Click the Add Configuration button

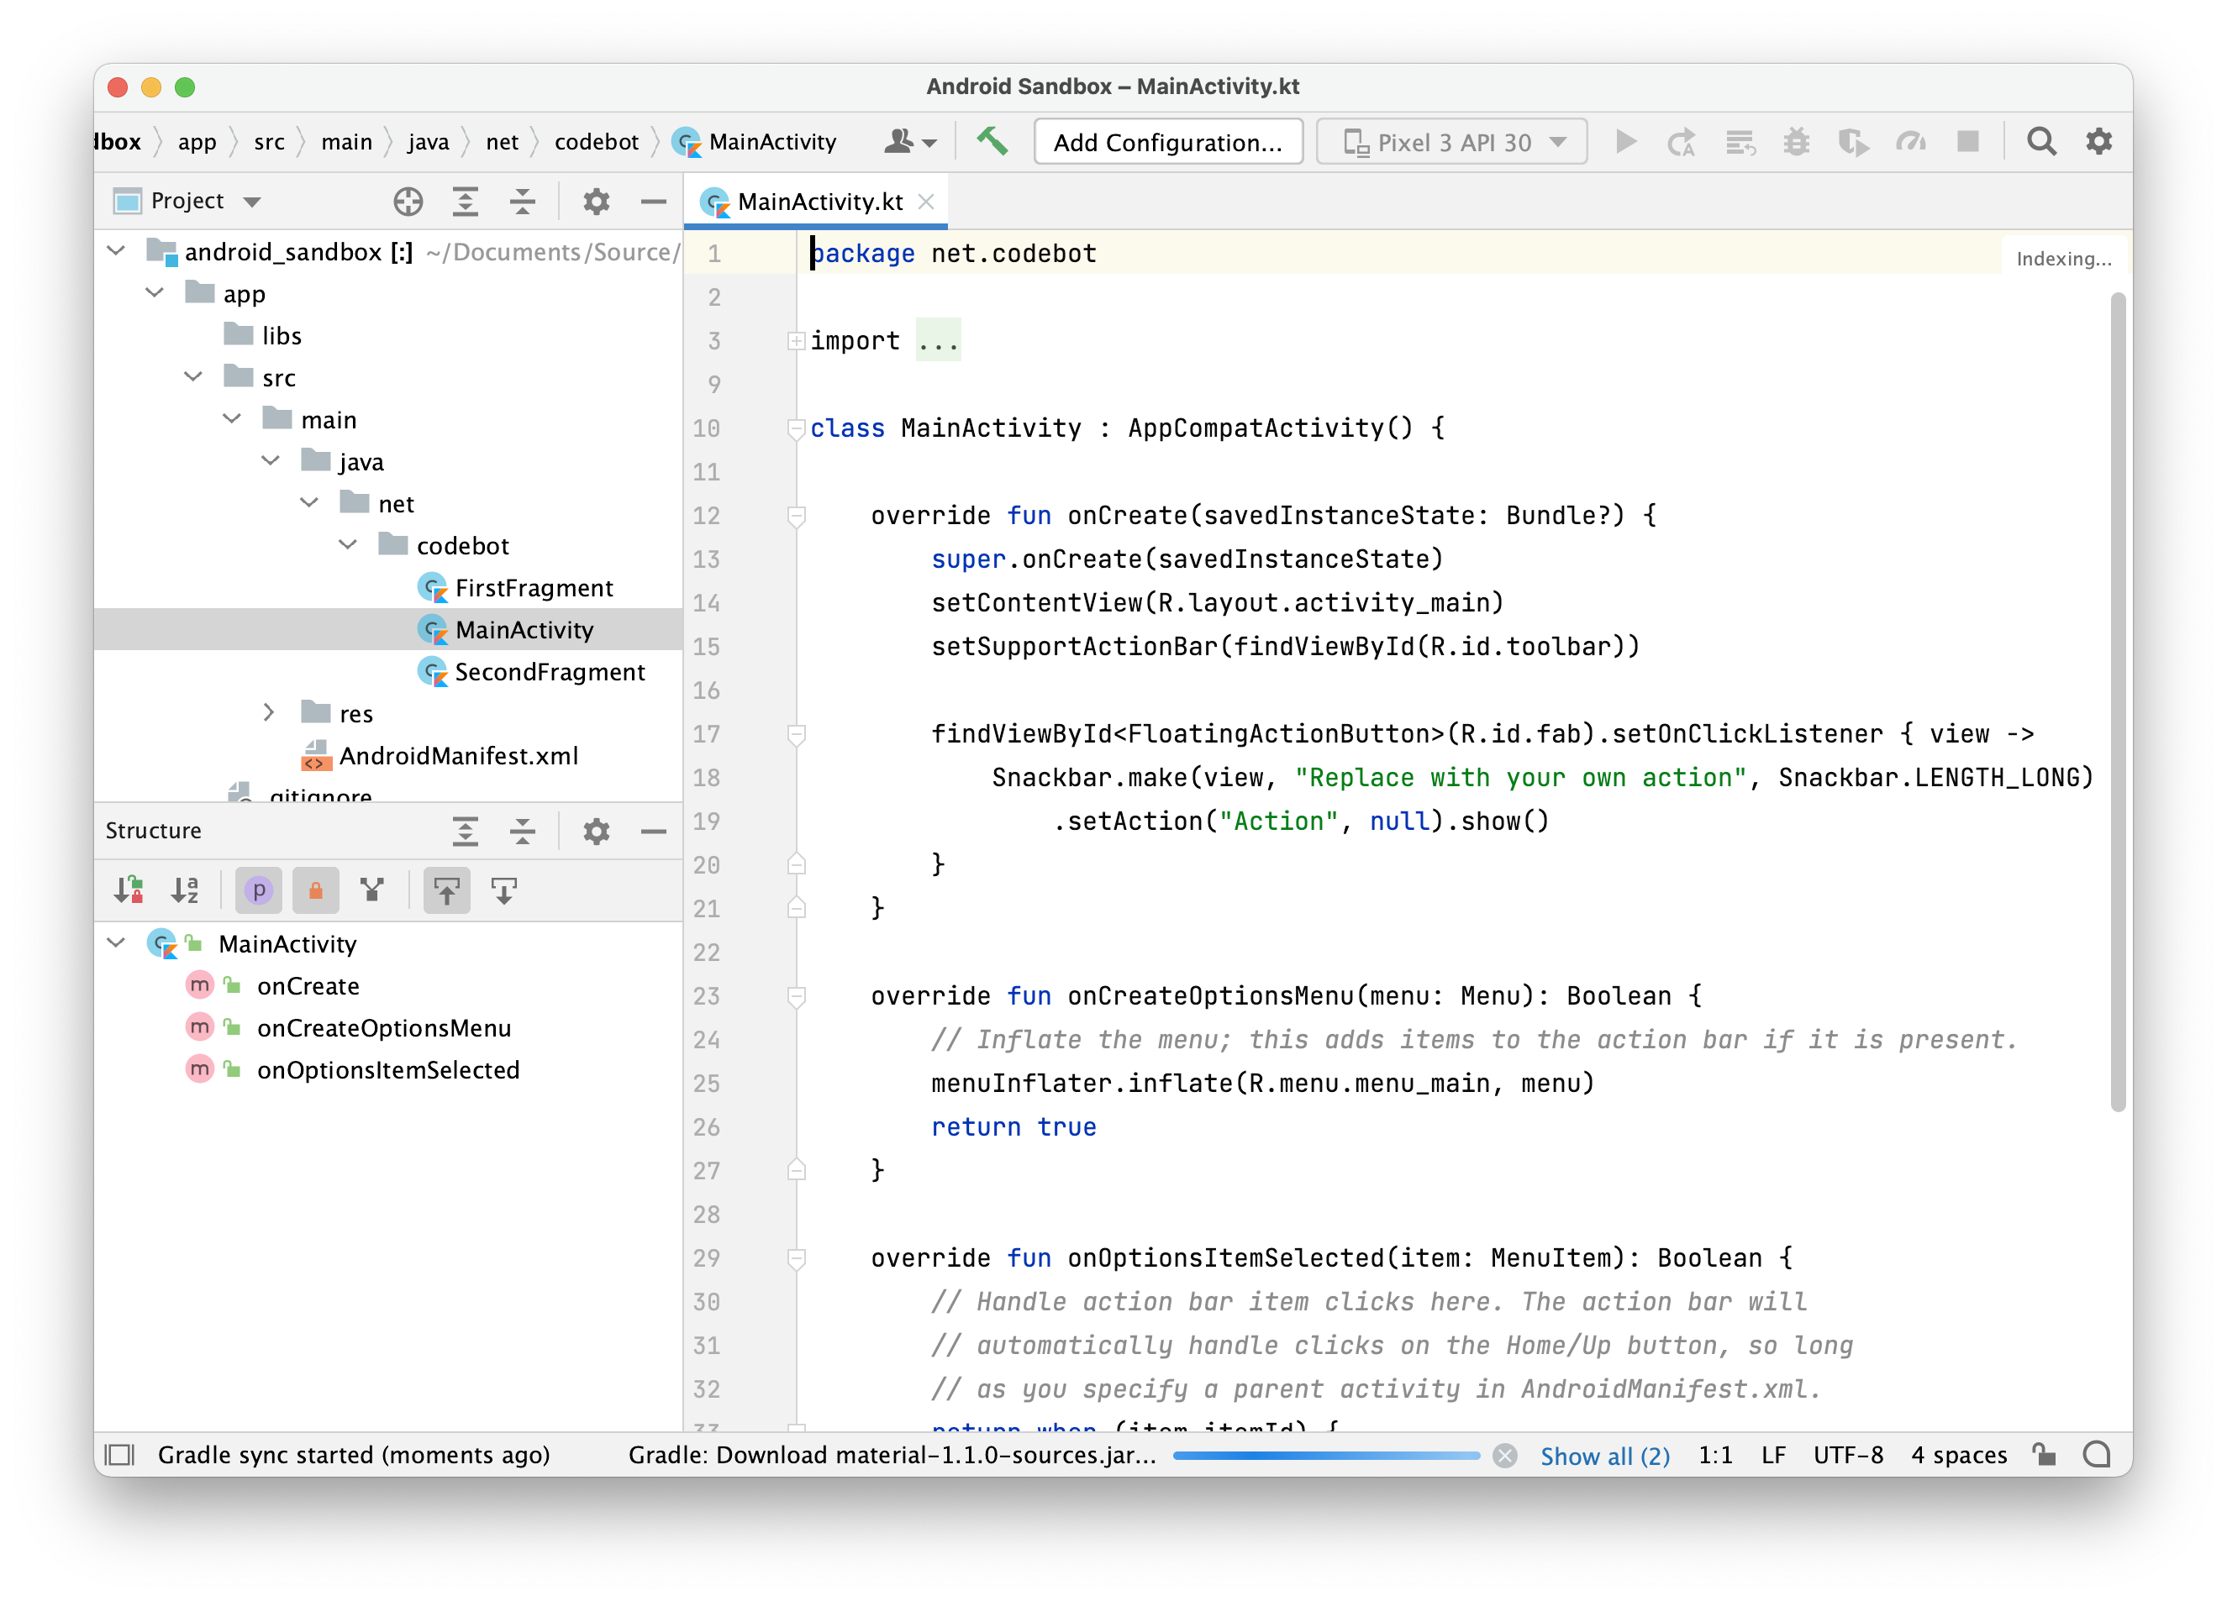1167,141
